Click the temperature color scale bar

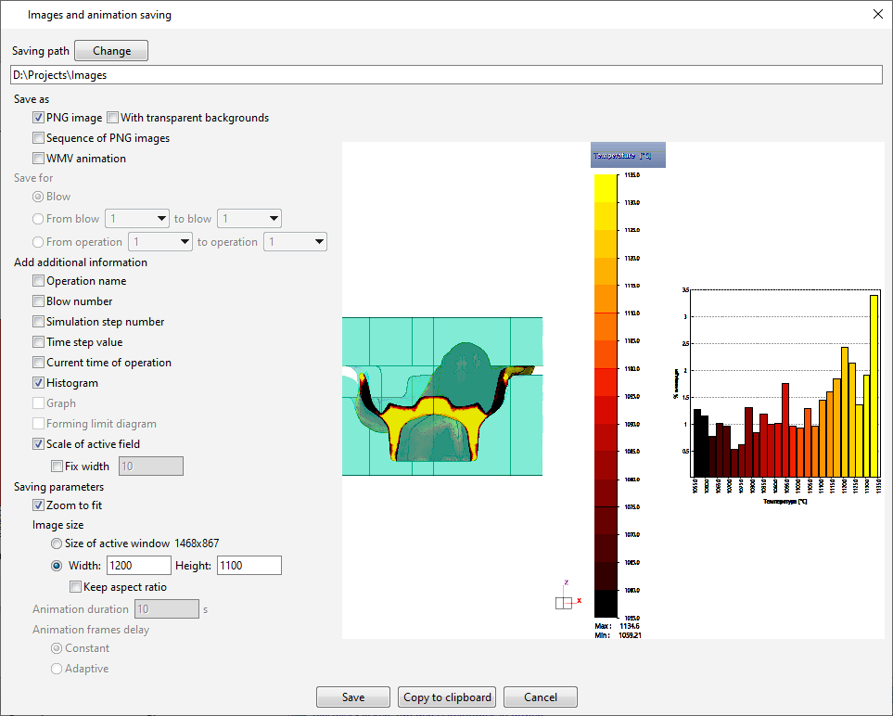coord(605,394)
